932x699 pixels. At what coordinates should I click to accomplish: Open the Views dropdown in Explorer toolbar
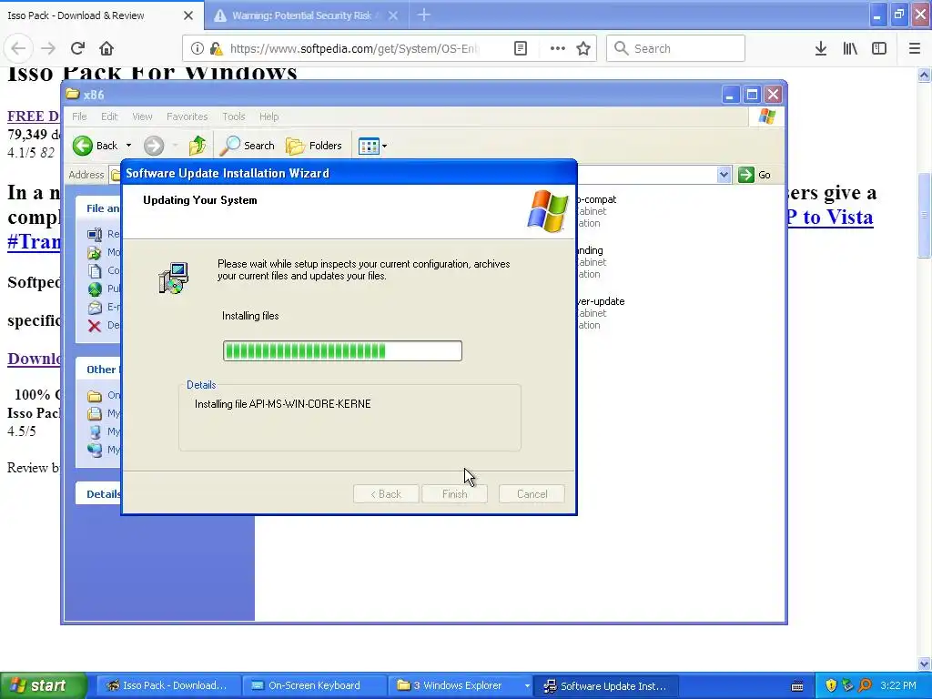[372, 146]
